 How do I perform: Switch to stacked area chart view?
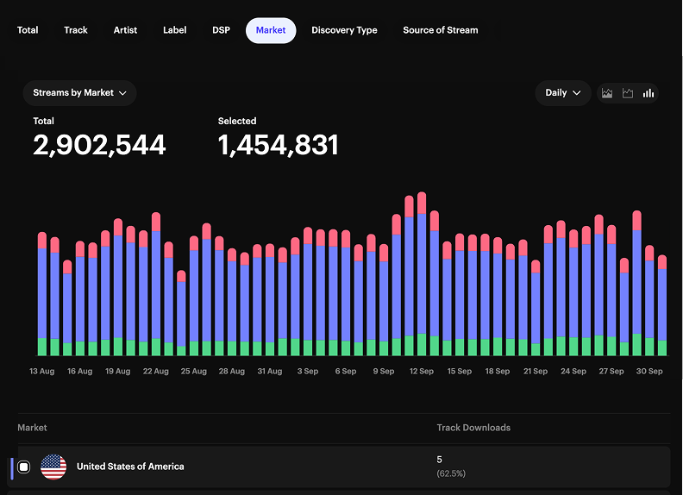click(x=607, y=93)
